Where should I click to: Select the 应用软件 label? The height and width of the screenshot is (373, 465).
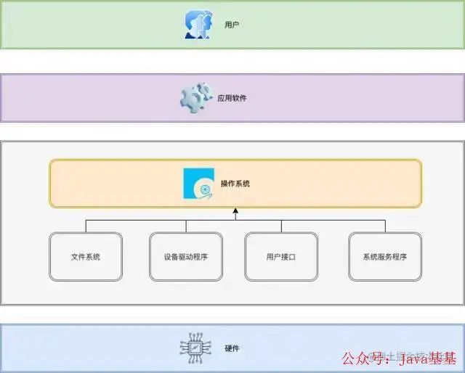pos(232,98)
